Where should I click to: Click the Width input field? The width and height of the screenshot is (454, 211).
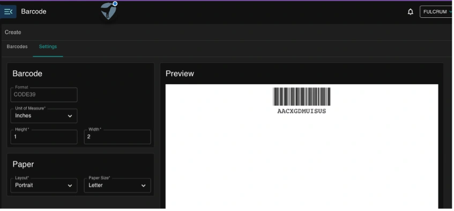tap(117, 137)
